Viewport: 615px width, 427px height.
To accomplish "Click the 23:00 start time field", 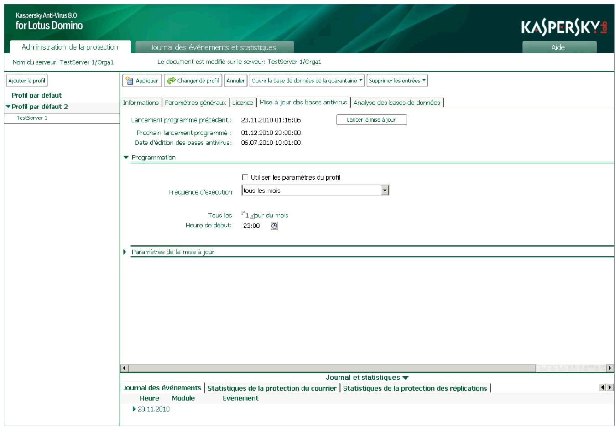I will tap(251, 226).
